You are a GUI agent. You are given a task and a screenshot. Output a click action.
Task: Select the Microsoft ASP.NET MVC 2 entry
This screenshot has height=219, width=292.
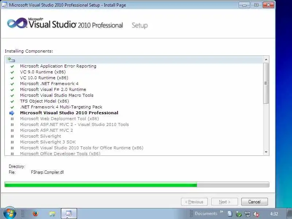click(47, 130)
